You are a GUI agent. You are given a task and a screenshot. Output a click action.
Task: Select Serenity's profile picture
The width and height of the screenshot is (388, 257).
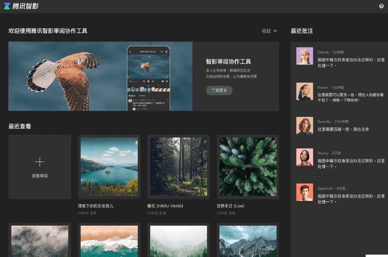point(305,125)
